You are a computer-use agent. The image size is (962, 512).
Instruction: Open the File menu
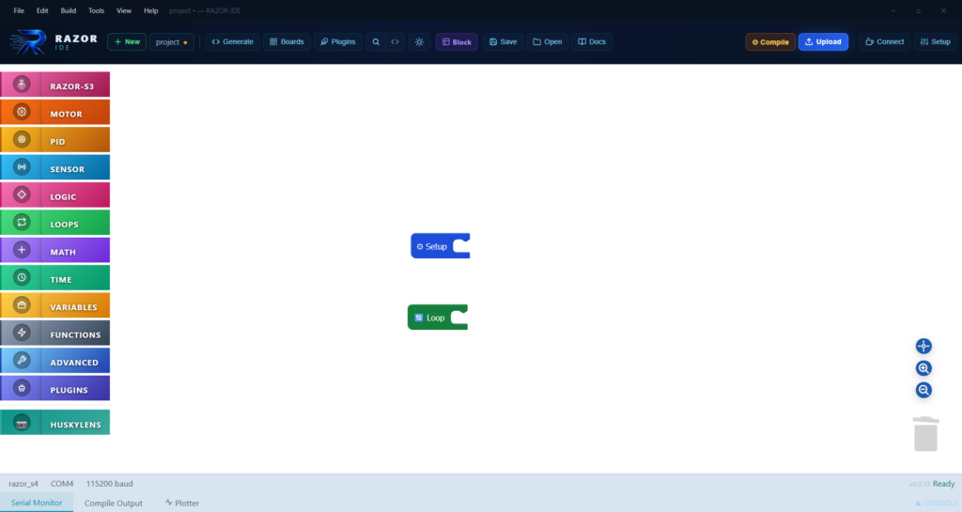pos(19,10)
